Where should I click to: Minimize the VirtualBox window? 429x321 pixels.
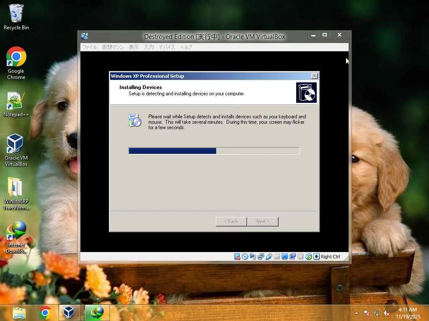[313, 35]
